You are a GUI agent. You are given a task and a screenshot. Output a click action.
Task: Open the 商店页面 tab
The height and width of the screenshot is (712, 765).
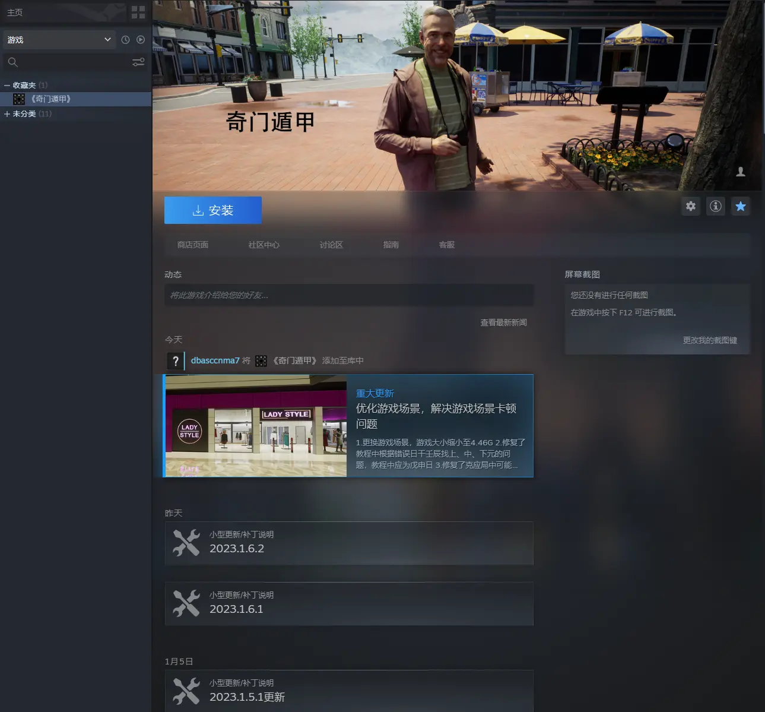(193, 245)
